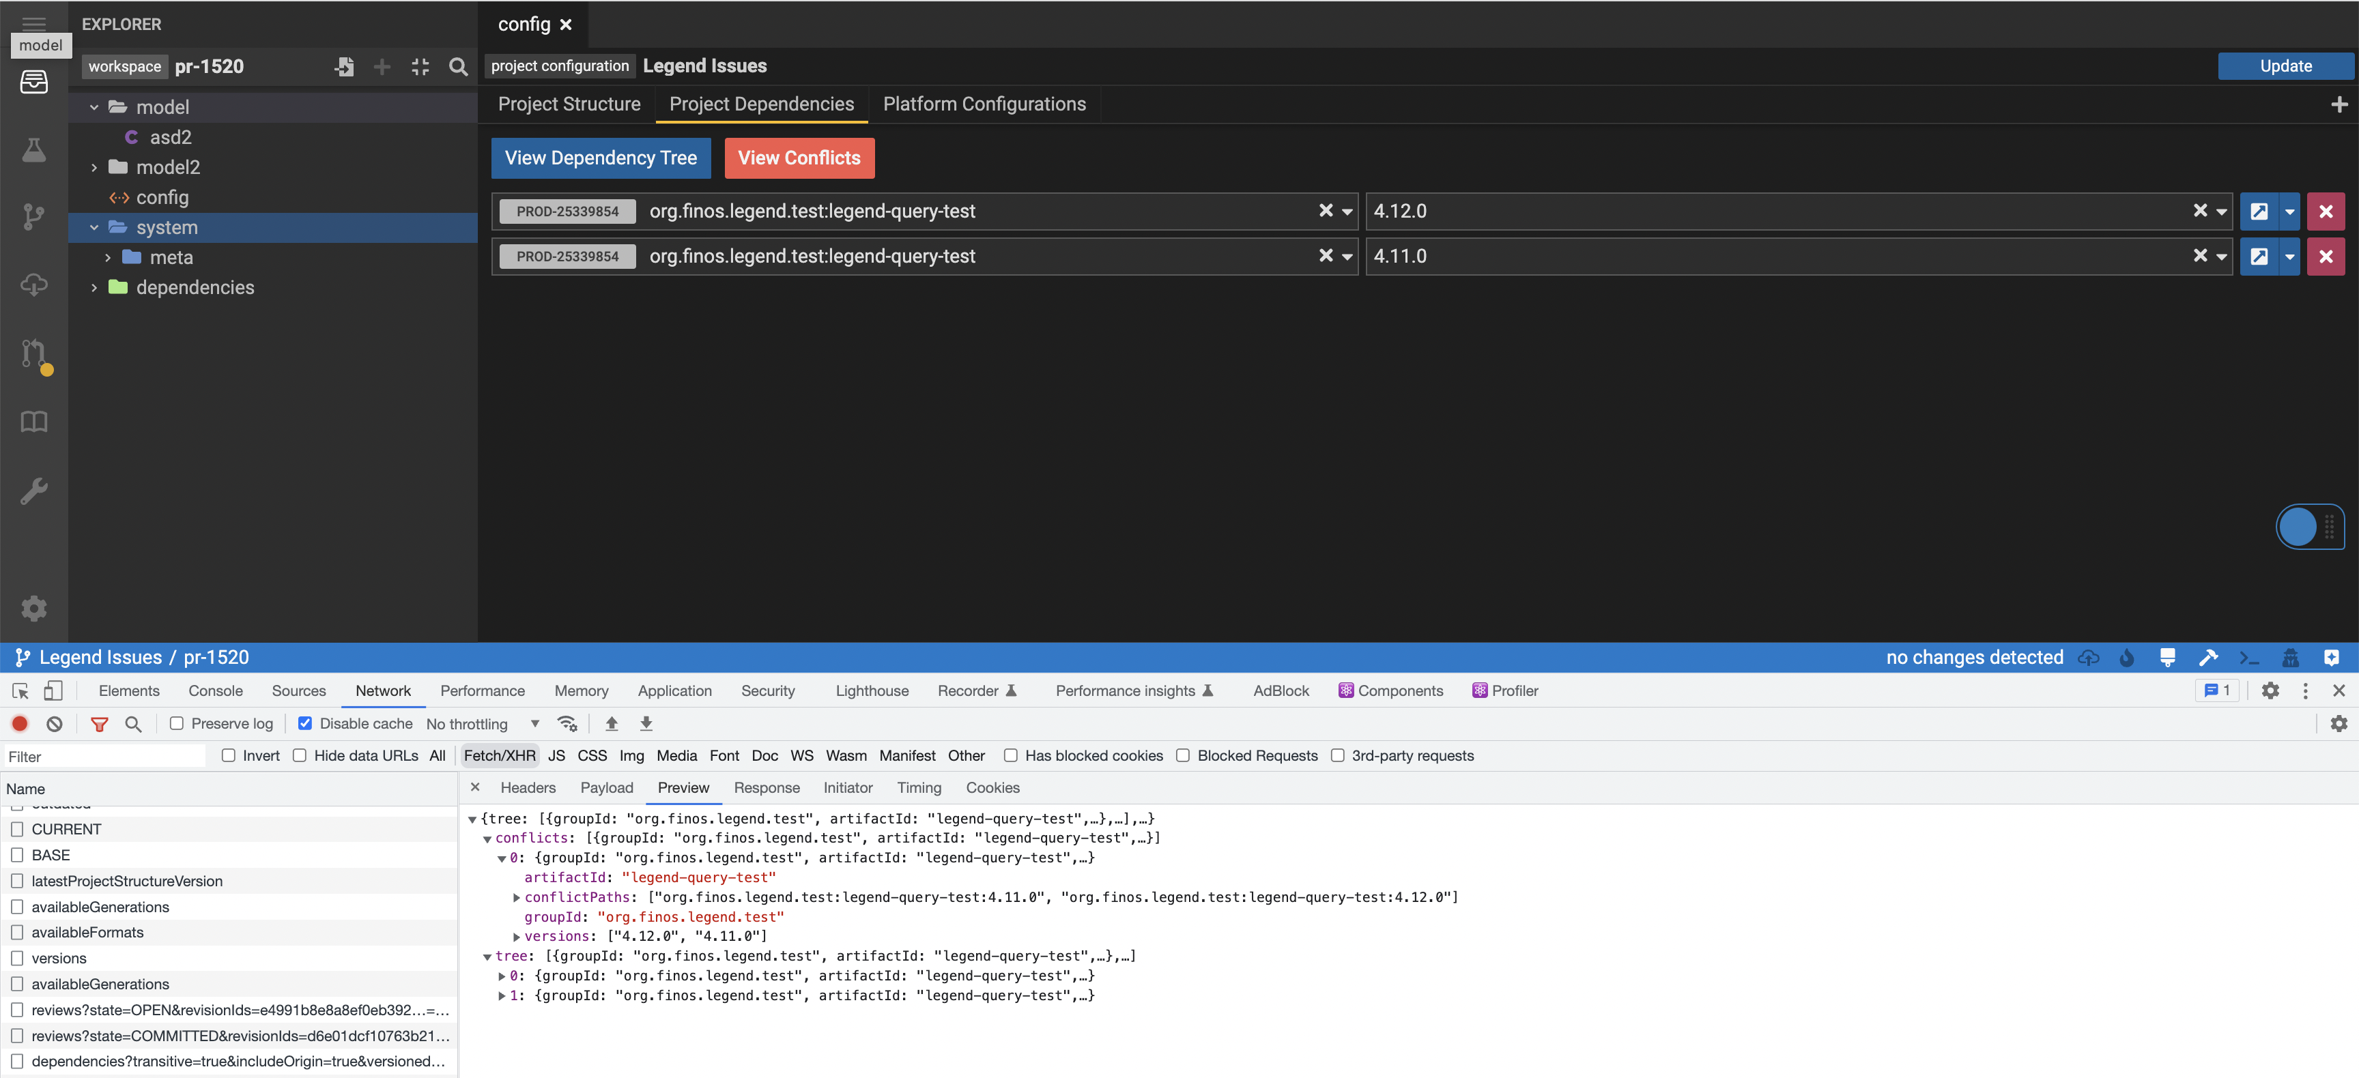This screenshot has height=1078, width=2359.
Task: Click the View Conflicts button
Action: point(799,158)
